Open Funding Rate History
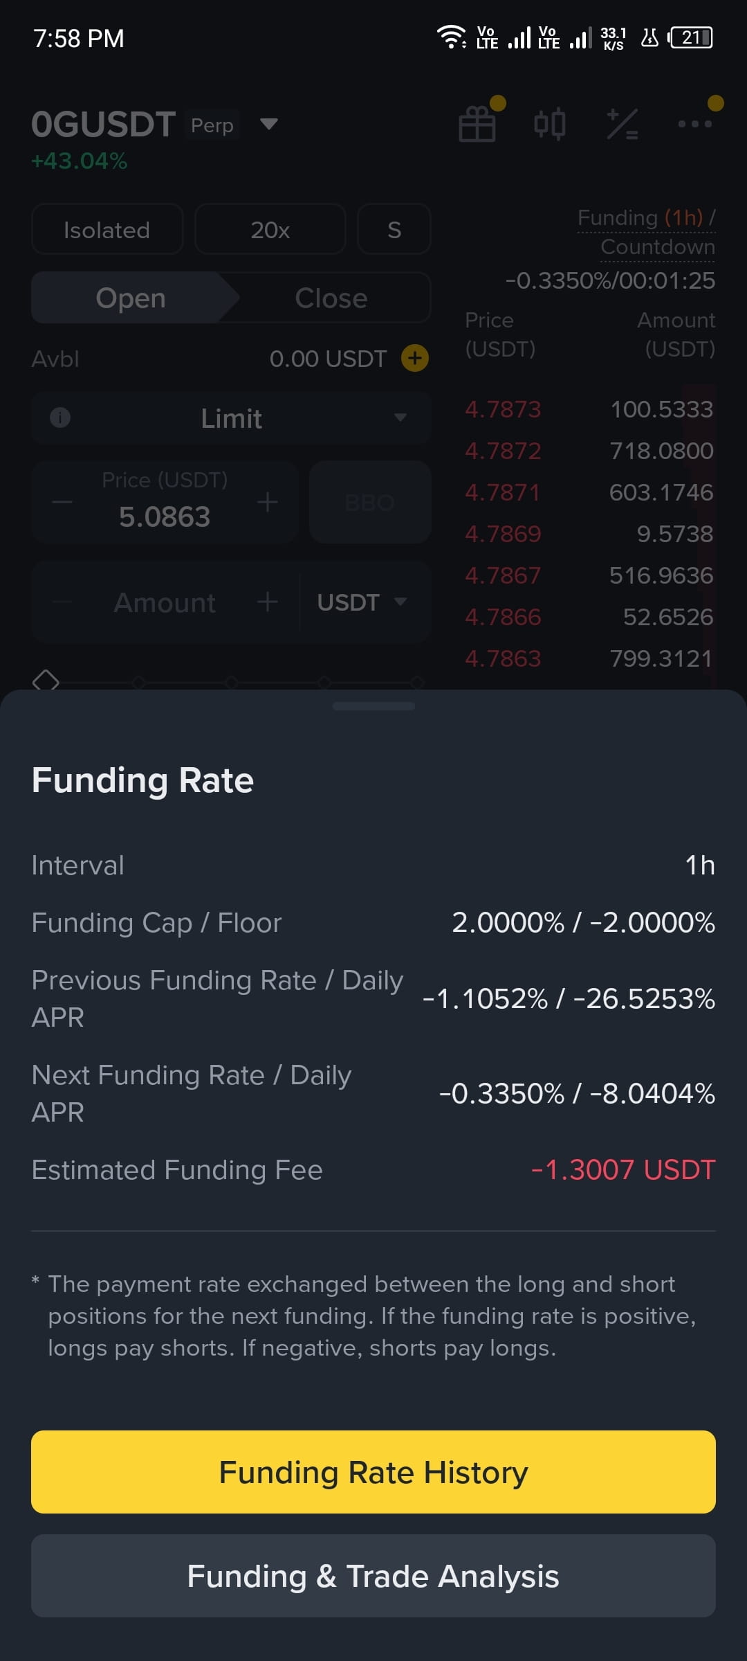The height and width of the screenshot is (1661, 747). [x=373, y=1472]
